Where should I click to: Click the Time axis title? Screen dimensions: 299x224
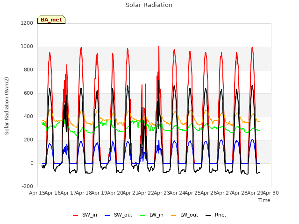click(264, 200)
